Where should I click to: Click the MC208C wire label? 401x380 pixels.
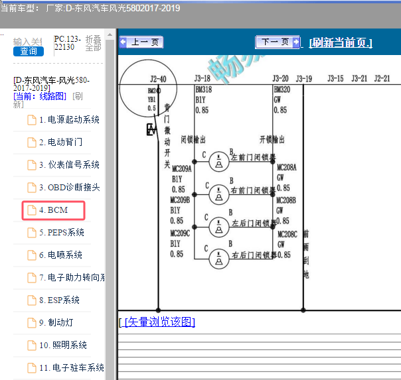pyautogui.click(x=287, y=235)
